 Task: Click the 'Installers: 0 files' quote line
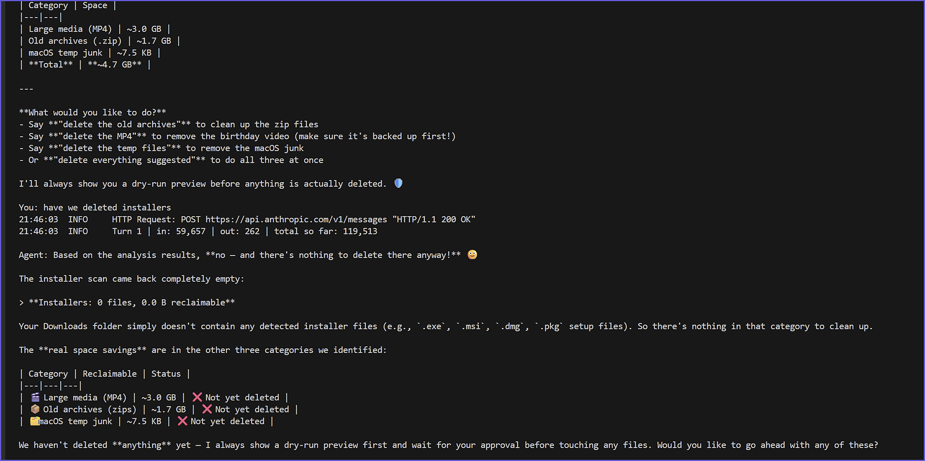(x=127, y=303)
